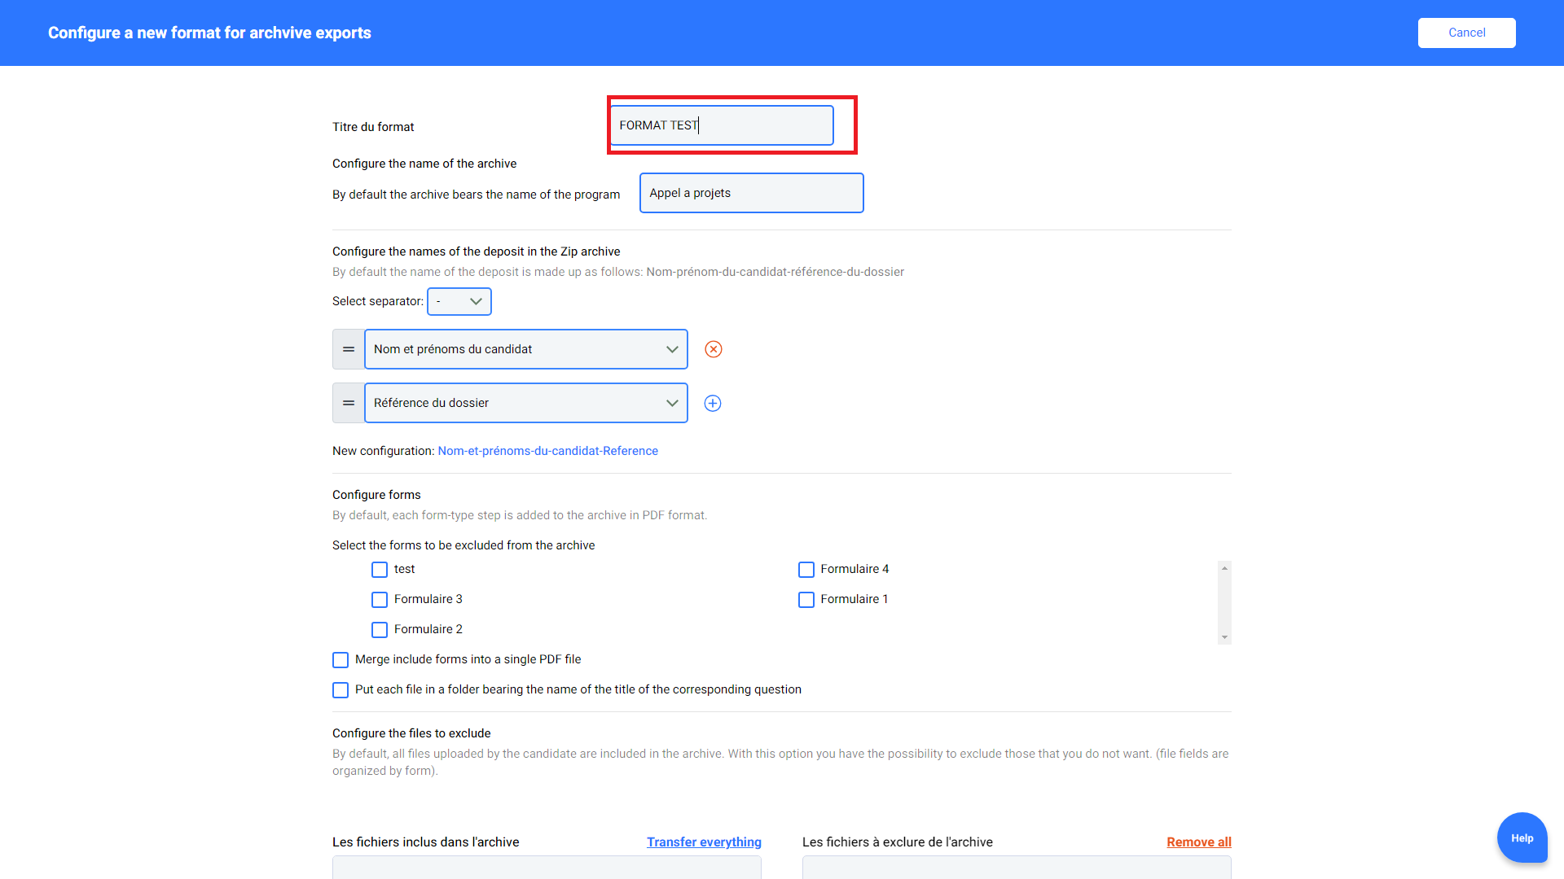Click the Titre du format input field
This screenshot has width=1564, height=879.
point(722,125)
